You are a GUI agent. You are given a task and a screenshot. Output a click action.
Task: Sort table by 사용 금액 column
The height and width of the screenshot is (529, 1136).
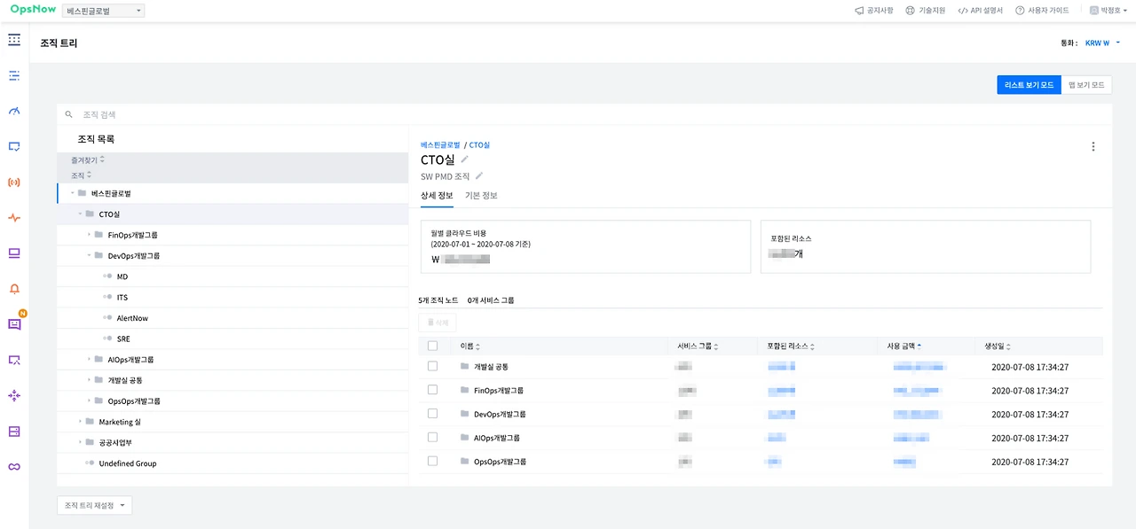pos(903,346)
